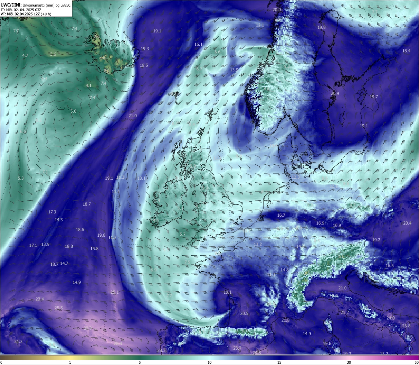Click the map value 13.1
Image resolution: width=419 pixels, height=365 pixels.
tap(141, 178)
